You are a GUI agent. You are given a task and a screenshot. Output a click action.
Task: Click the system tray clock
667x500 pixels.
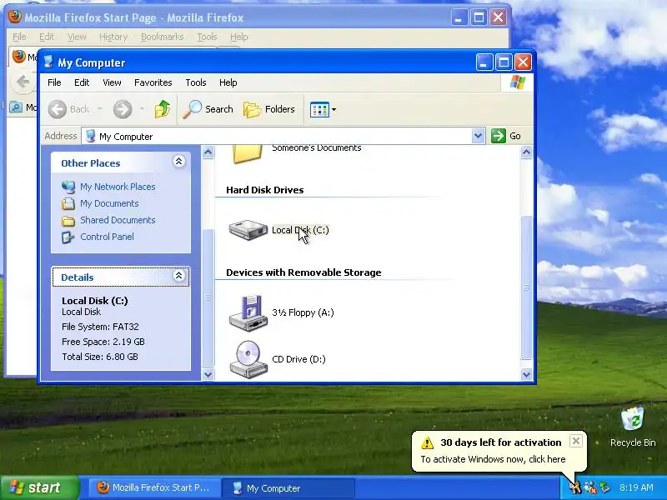[x=636, y=487]
